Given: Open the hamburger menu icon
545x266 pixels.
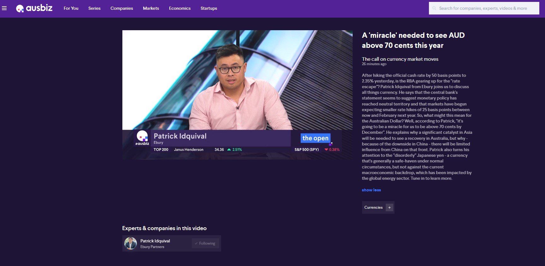Looking at the screenshot, I should [4, 8].
